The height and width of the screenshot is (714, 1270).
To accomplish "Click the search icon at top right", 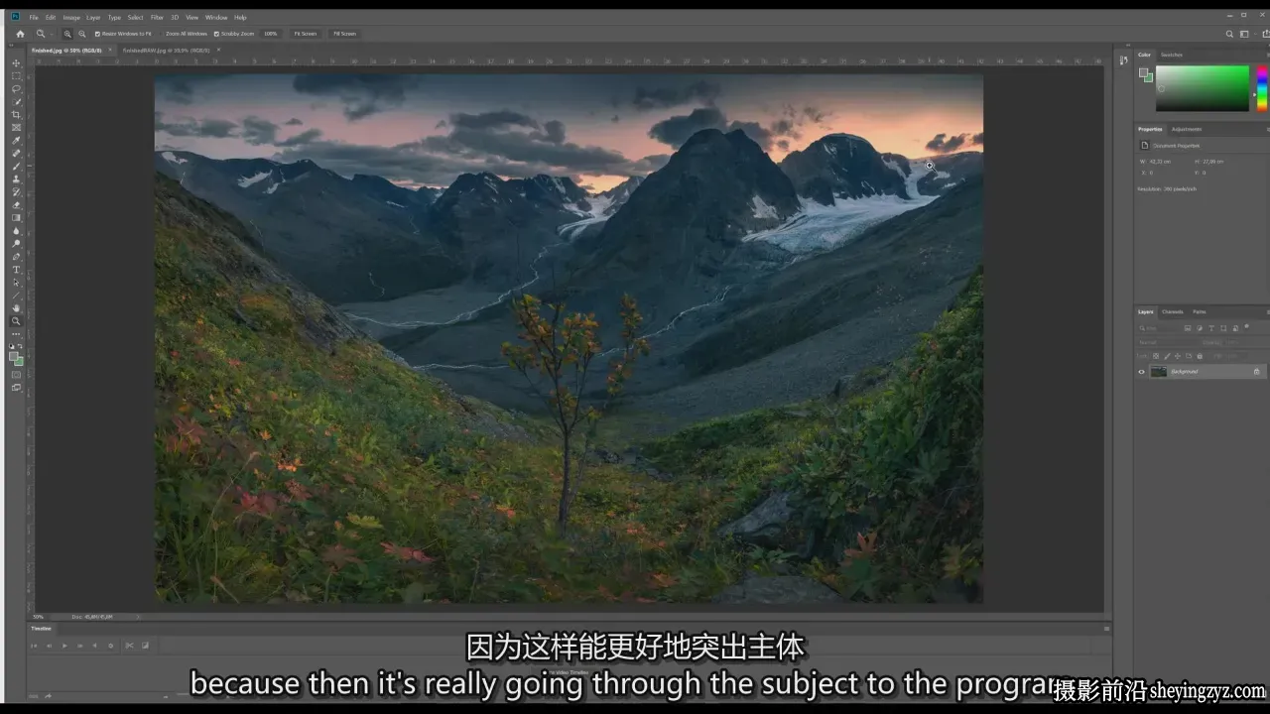I will [1229, 34].
